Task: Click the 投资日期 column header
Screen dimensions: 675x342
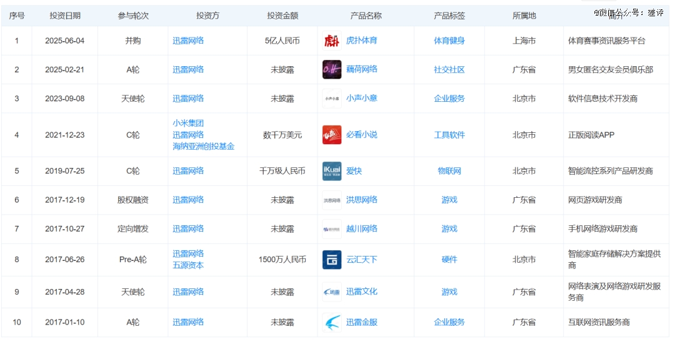Action: [x=65, y=16]
